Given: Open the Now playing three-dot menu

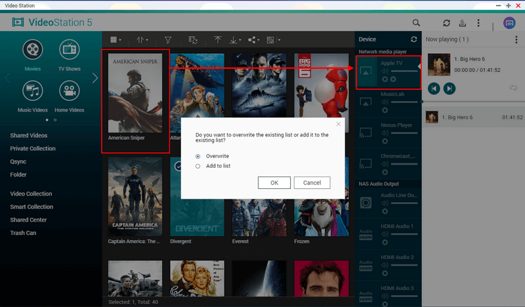Looking at the screenshot, I should pyautogui.click(x=516, y=39).
